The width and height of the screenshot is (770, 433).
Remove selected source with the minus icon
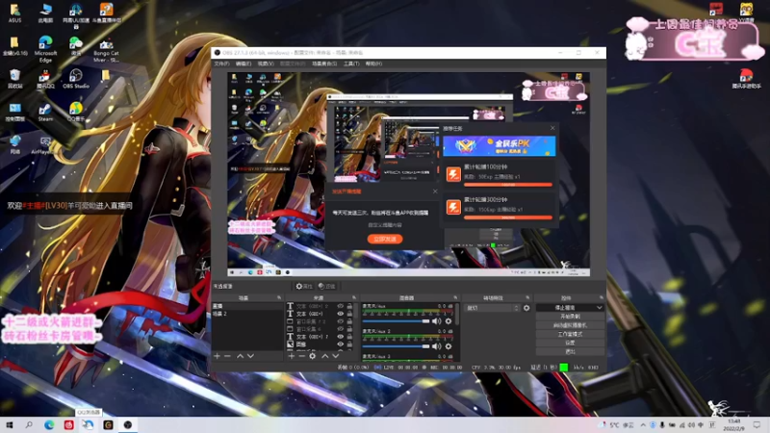pos(301,356)
